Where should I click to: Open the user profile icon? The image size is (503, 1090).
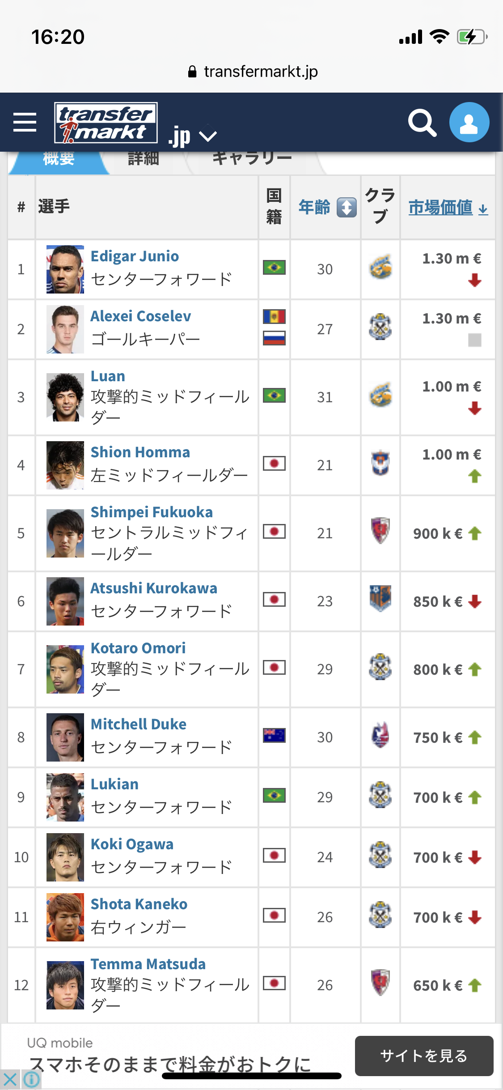click(469, 122)
